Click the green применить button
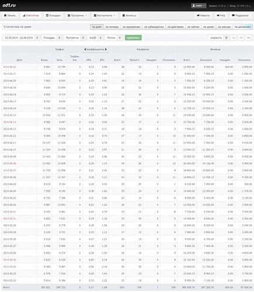The image size is (254, 292). [133, 38]
